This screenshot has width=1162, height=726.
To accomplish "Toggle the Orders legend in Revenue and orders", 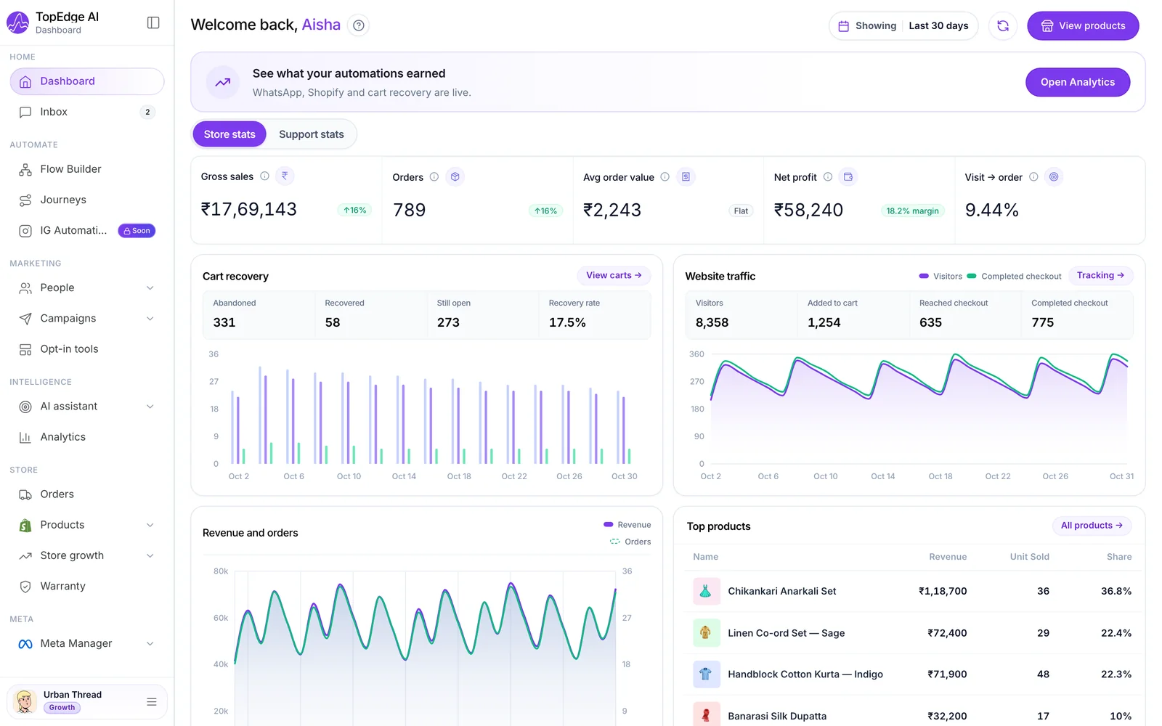I will (630, 542).
